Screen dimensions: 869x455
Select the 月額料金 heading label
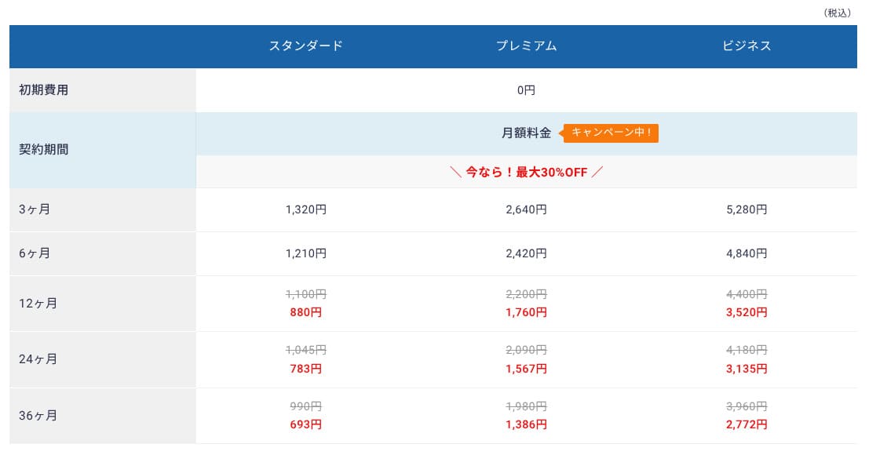point(526,133)
